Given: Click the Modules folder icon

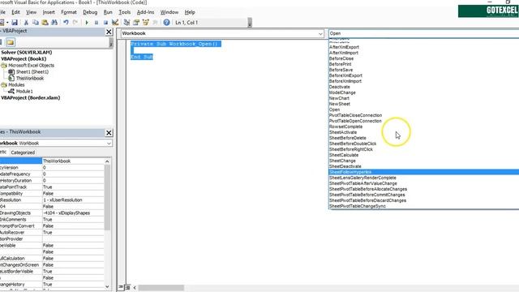Looking at the screenshot, I should point(3,85).
